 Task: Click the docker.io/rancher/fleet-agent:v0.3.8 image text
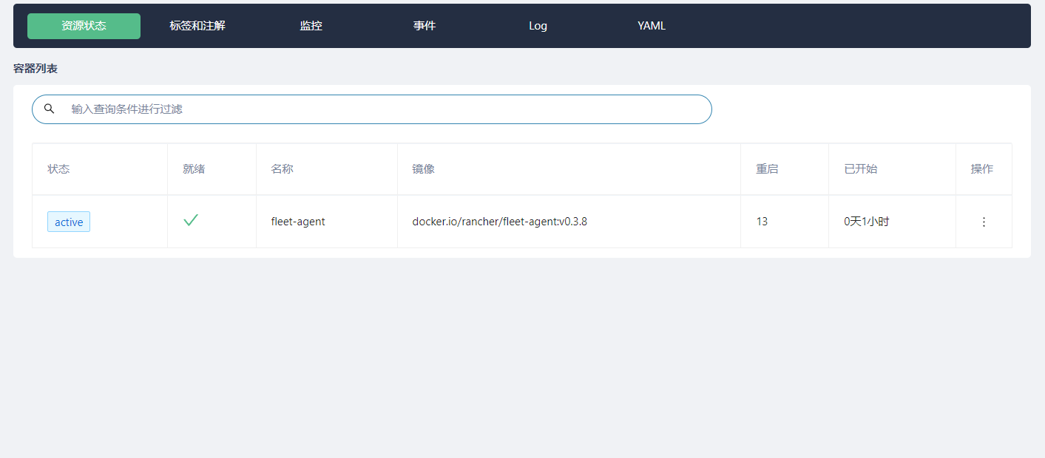499,222
